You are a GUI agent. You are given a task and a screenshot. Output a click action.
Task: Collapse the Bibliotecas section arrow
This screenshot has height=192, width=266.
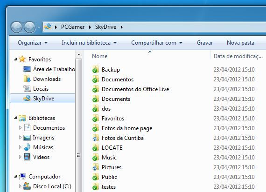15,118
